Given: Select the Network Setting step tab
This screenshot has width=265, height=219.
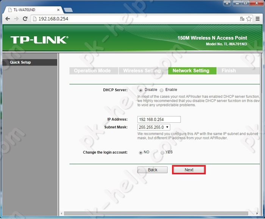Looking at the screenshot, I should [192, 71].
